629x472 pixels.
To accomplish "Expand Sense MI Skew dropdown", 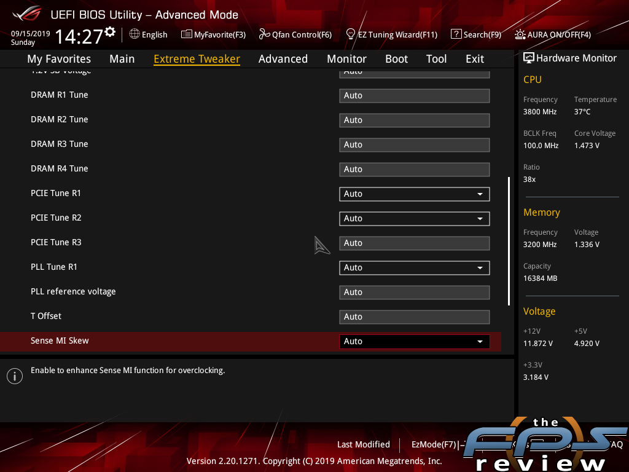I will (x=415, y=341).
